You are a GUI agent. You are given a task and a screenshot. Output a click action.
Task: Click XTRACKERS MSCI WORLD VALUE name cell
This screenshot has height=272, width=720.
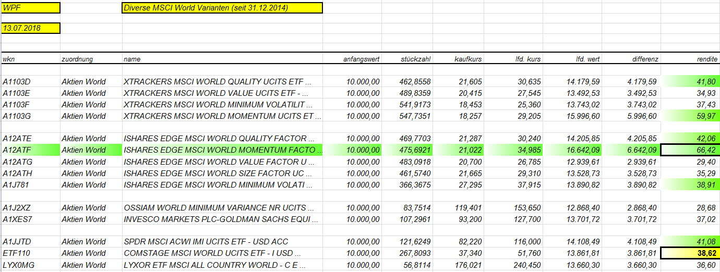222,93
